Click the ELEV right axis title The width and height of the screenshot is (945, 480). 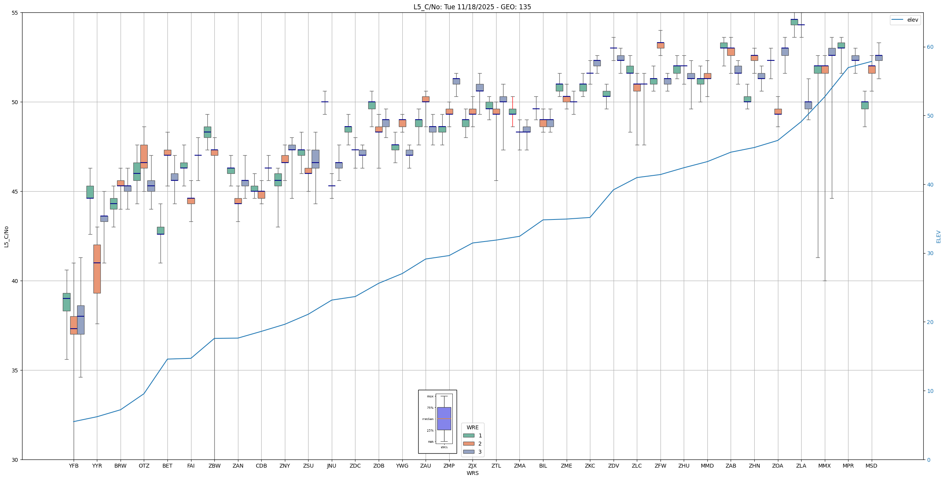click(938, 237)
